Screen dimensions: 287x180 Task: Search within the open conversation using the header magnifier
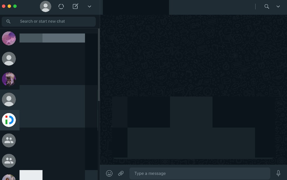click(x=267, y=7)
